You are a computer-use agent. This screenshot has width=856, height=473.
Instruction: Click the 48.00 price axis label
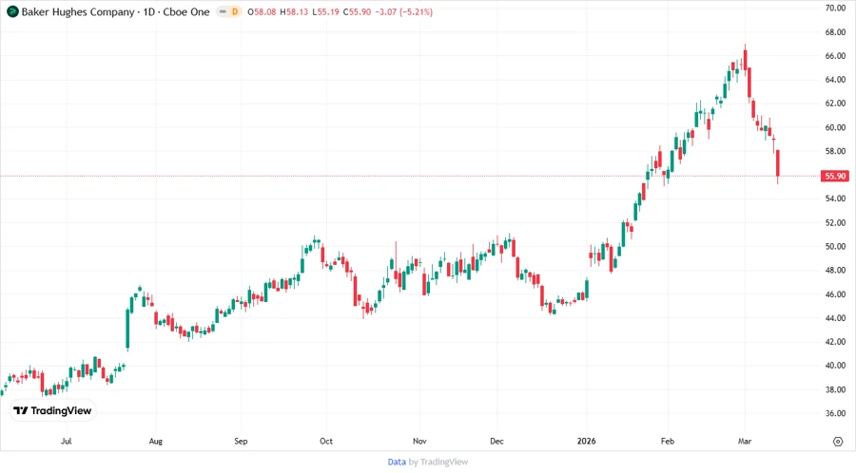pyautogui.click(x=835, y=271)
